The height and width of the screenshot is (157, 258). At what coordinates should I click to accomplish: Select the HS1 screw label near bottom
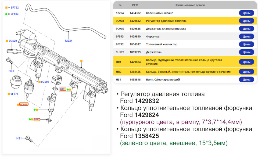19,139
